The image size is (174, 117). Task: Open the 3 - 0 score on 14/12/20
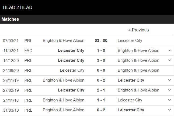point(101,60)
